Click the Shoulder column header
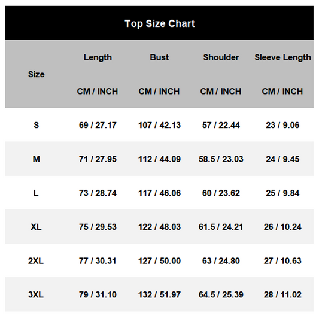 [x=221, y=57]
